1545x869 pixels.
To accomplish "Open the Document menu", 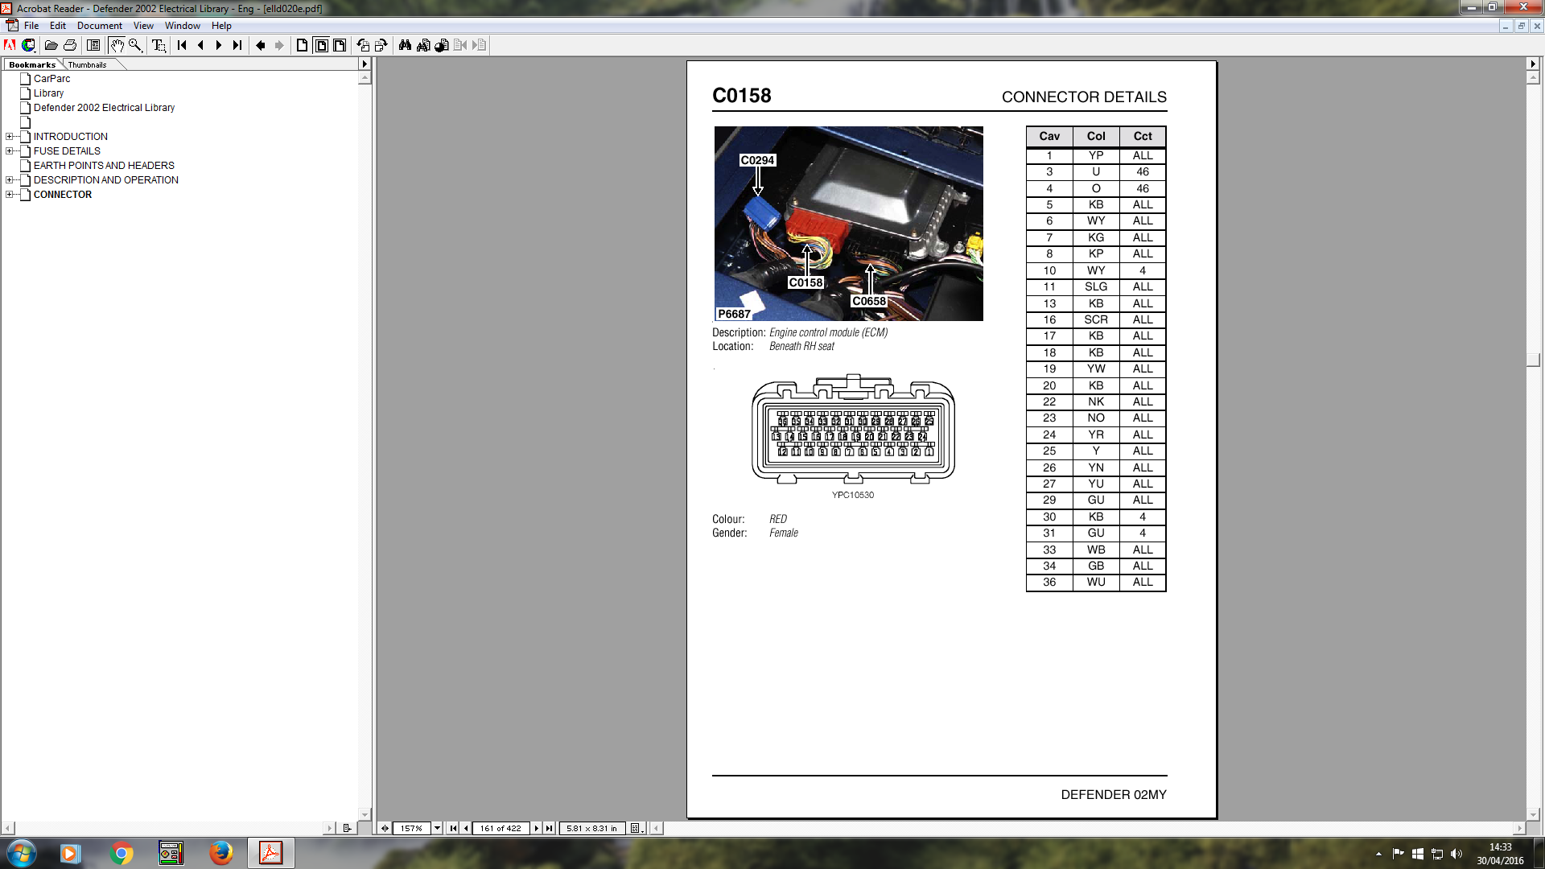I will [x=100, y=26].
